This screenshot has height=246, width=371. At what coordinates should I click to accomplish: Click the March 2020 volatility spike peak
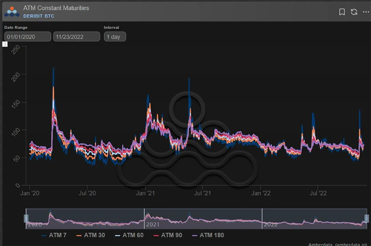[53, 68]
